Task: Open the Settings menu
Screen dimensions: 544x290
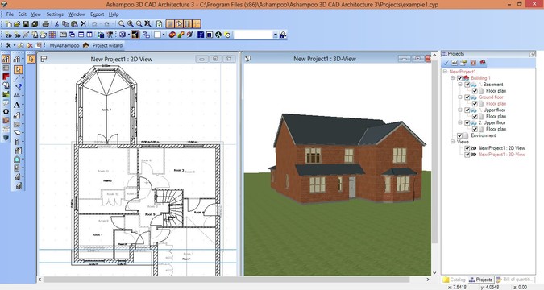Action: coord(55,14)
